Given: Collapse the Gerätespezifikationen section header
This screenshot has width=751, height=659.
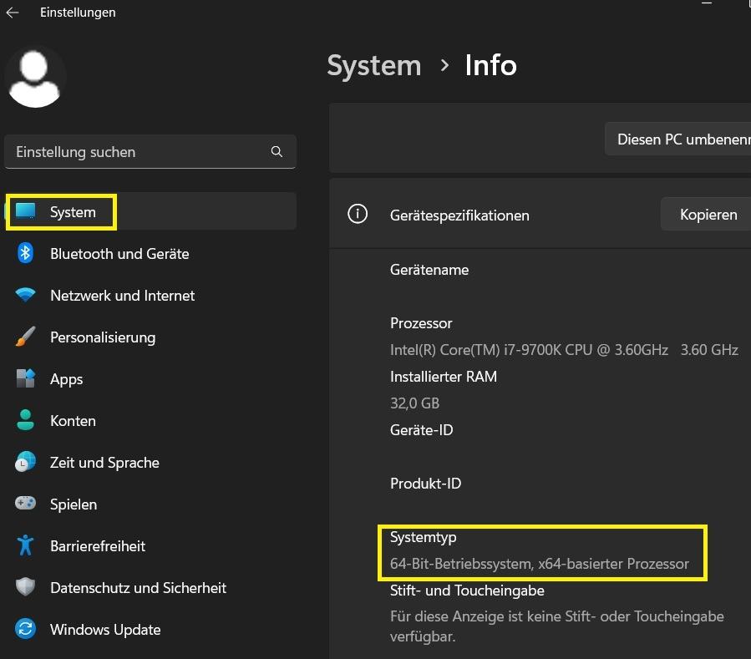Looking at the screenshot, I should point(540,214).
